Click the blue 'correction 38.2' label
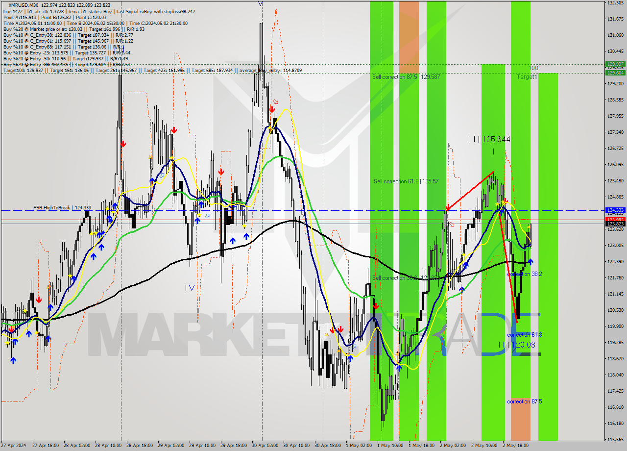Screen dimensions: 627x451 click(525, 274)
